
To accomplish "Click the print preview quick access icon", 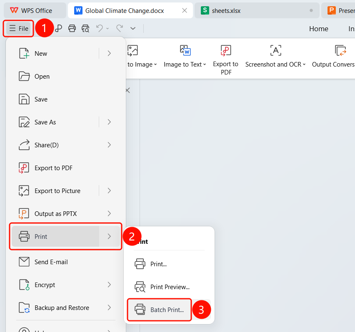I will [85, 28].
